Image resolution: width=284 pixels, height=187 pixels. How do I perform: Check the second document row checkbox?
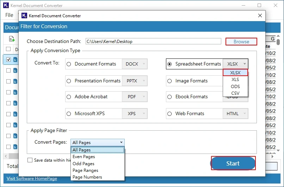pyautogui.click(x=8, y=70)
